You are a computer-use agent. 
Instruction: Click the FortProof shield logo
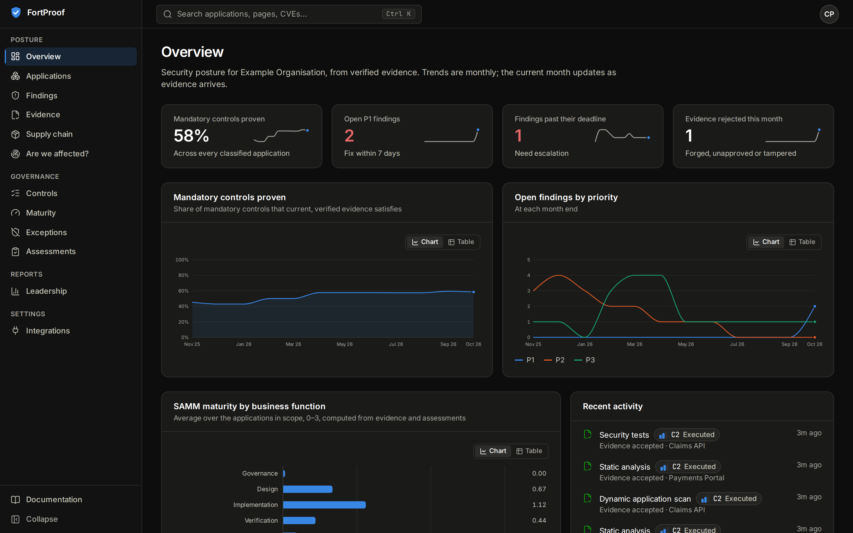16,13
